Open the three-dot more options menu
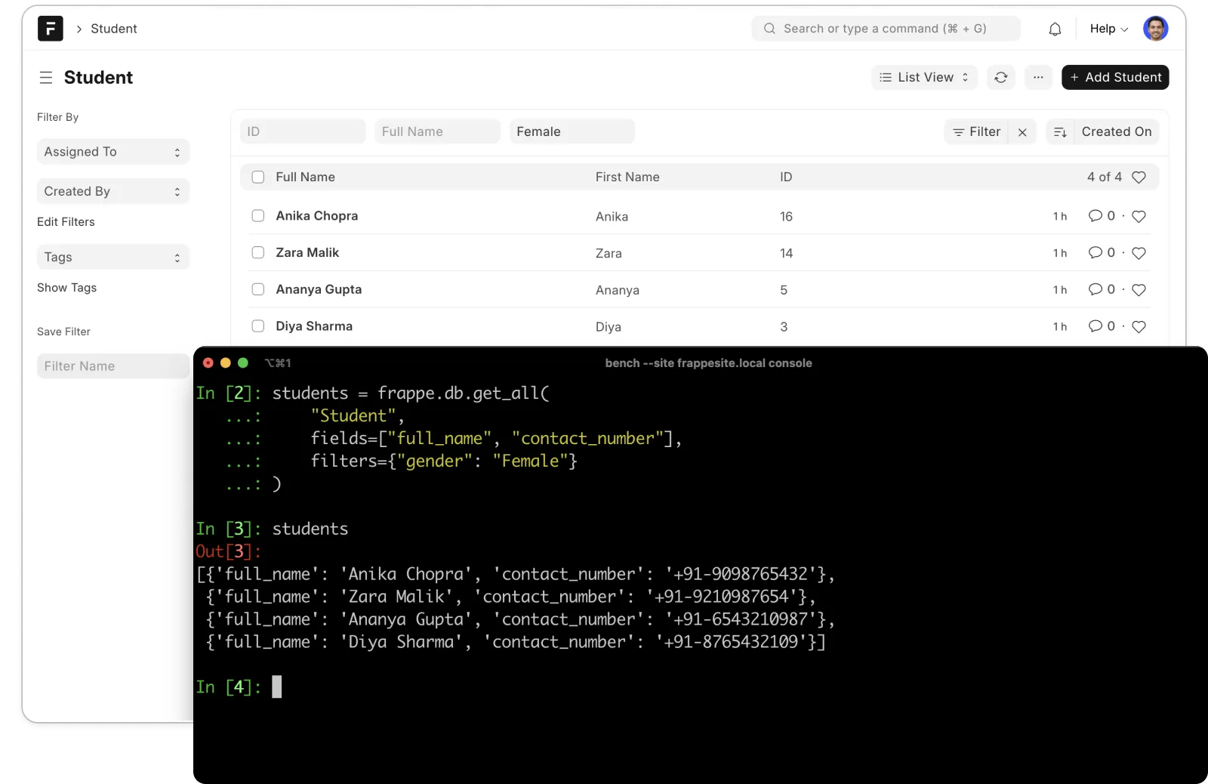 [1038, 77]
